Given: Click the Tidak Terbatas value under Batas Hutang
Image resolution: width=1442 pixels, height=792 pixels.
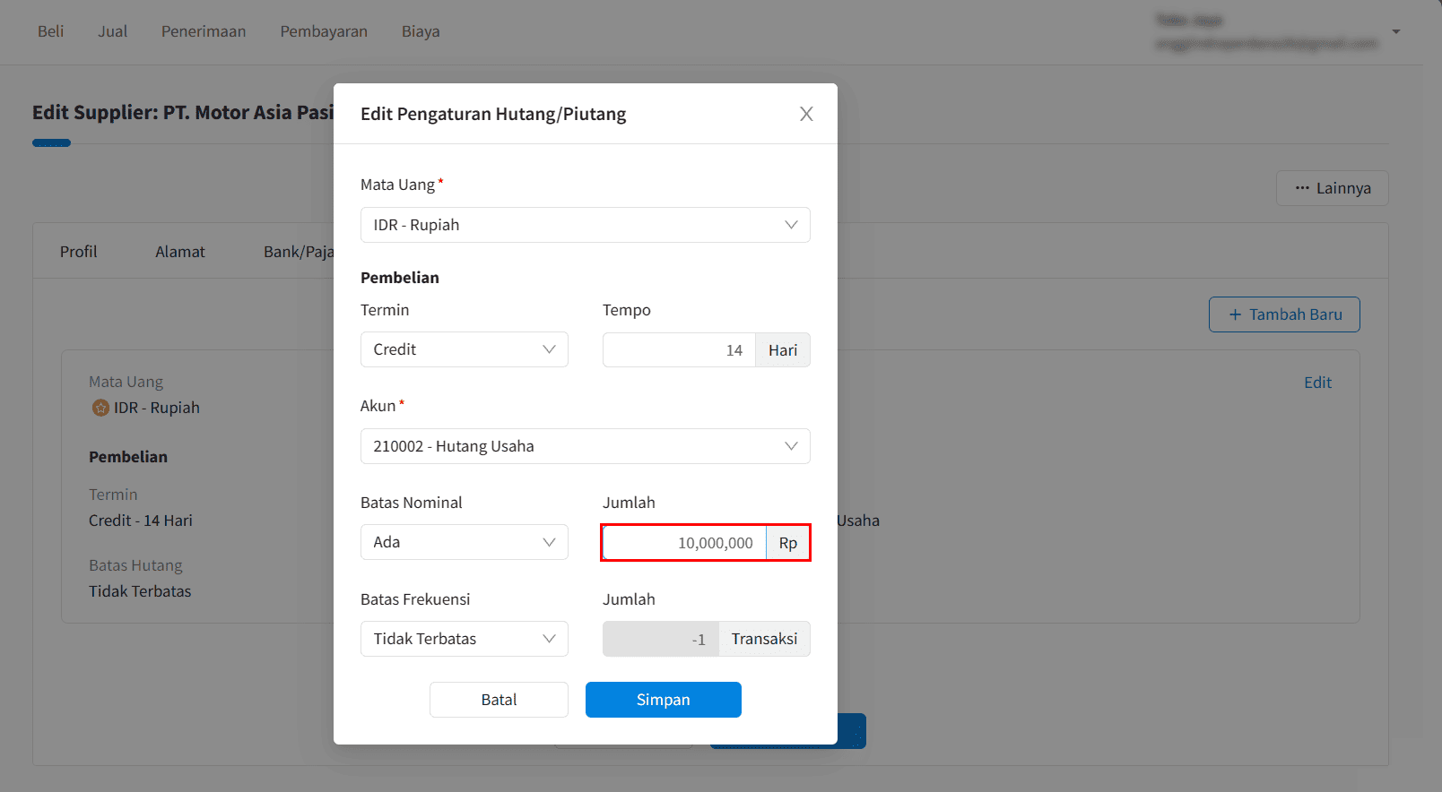Looking at the screenshot, I should click(x=140, y=591).
